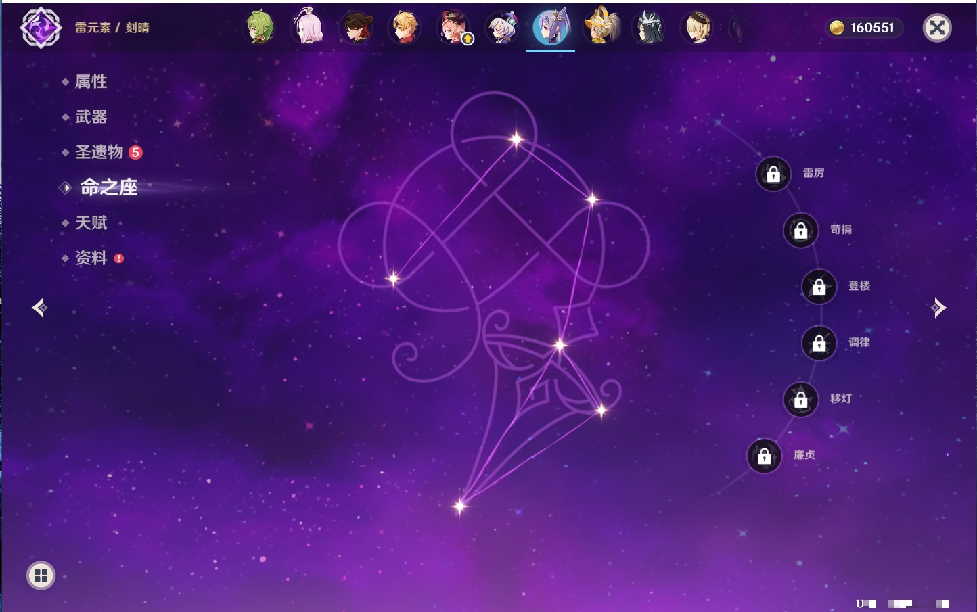Screen dimensions: 977x612
Task: Click the 苛捐 constellation label
Action: [x=841, y=229]
